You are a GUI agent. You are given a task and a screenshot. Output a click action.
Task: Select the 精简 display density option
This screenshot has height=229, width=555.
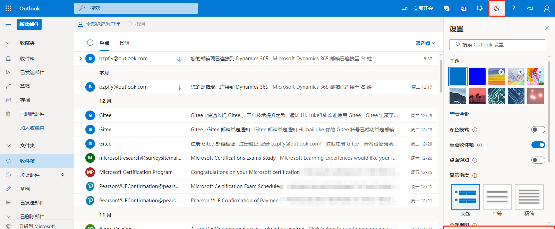[529, 197]
